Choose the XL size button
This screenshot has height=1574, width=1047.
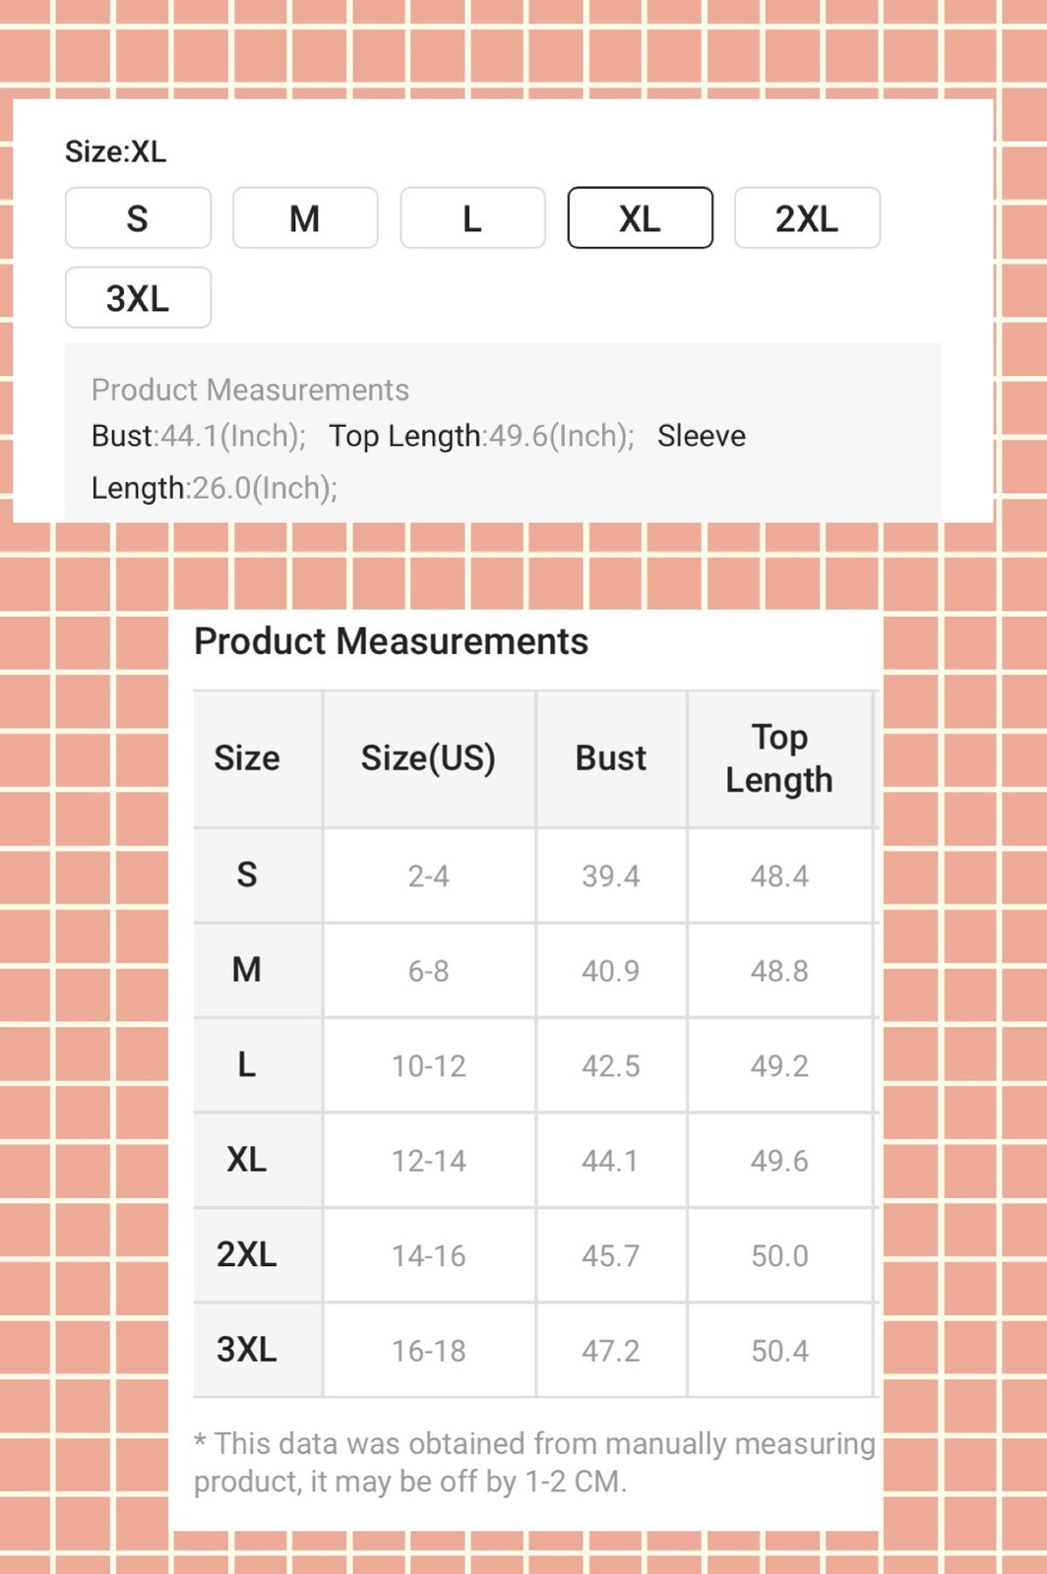pos(640,217)
